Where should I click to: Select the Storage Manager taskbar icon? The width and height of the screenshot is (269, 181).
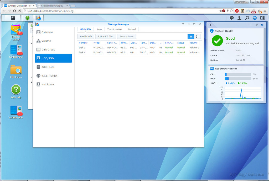[38, 18]
